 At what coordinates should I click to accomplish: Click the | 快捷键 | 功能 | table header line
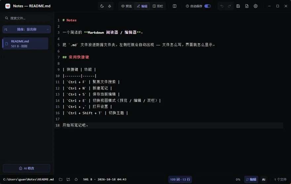pos(79,70)
